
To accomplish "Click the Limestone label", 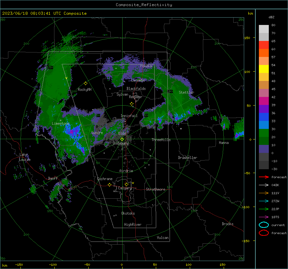I will (60, 123).
